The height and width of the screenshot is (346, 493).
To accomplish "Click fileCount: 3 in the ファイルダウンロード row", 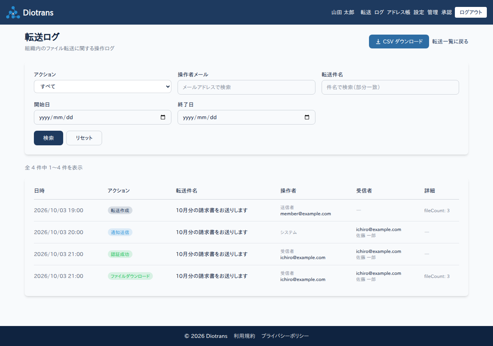I will coord(437,276).
